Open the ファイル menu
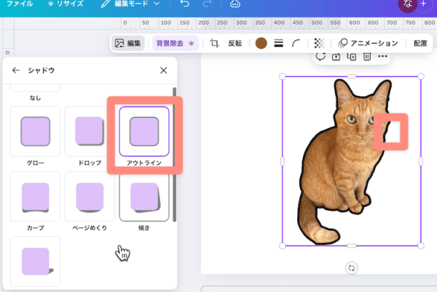437x292 pixels. (20, 4)
